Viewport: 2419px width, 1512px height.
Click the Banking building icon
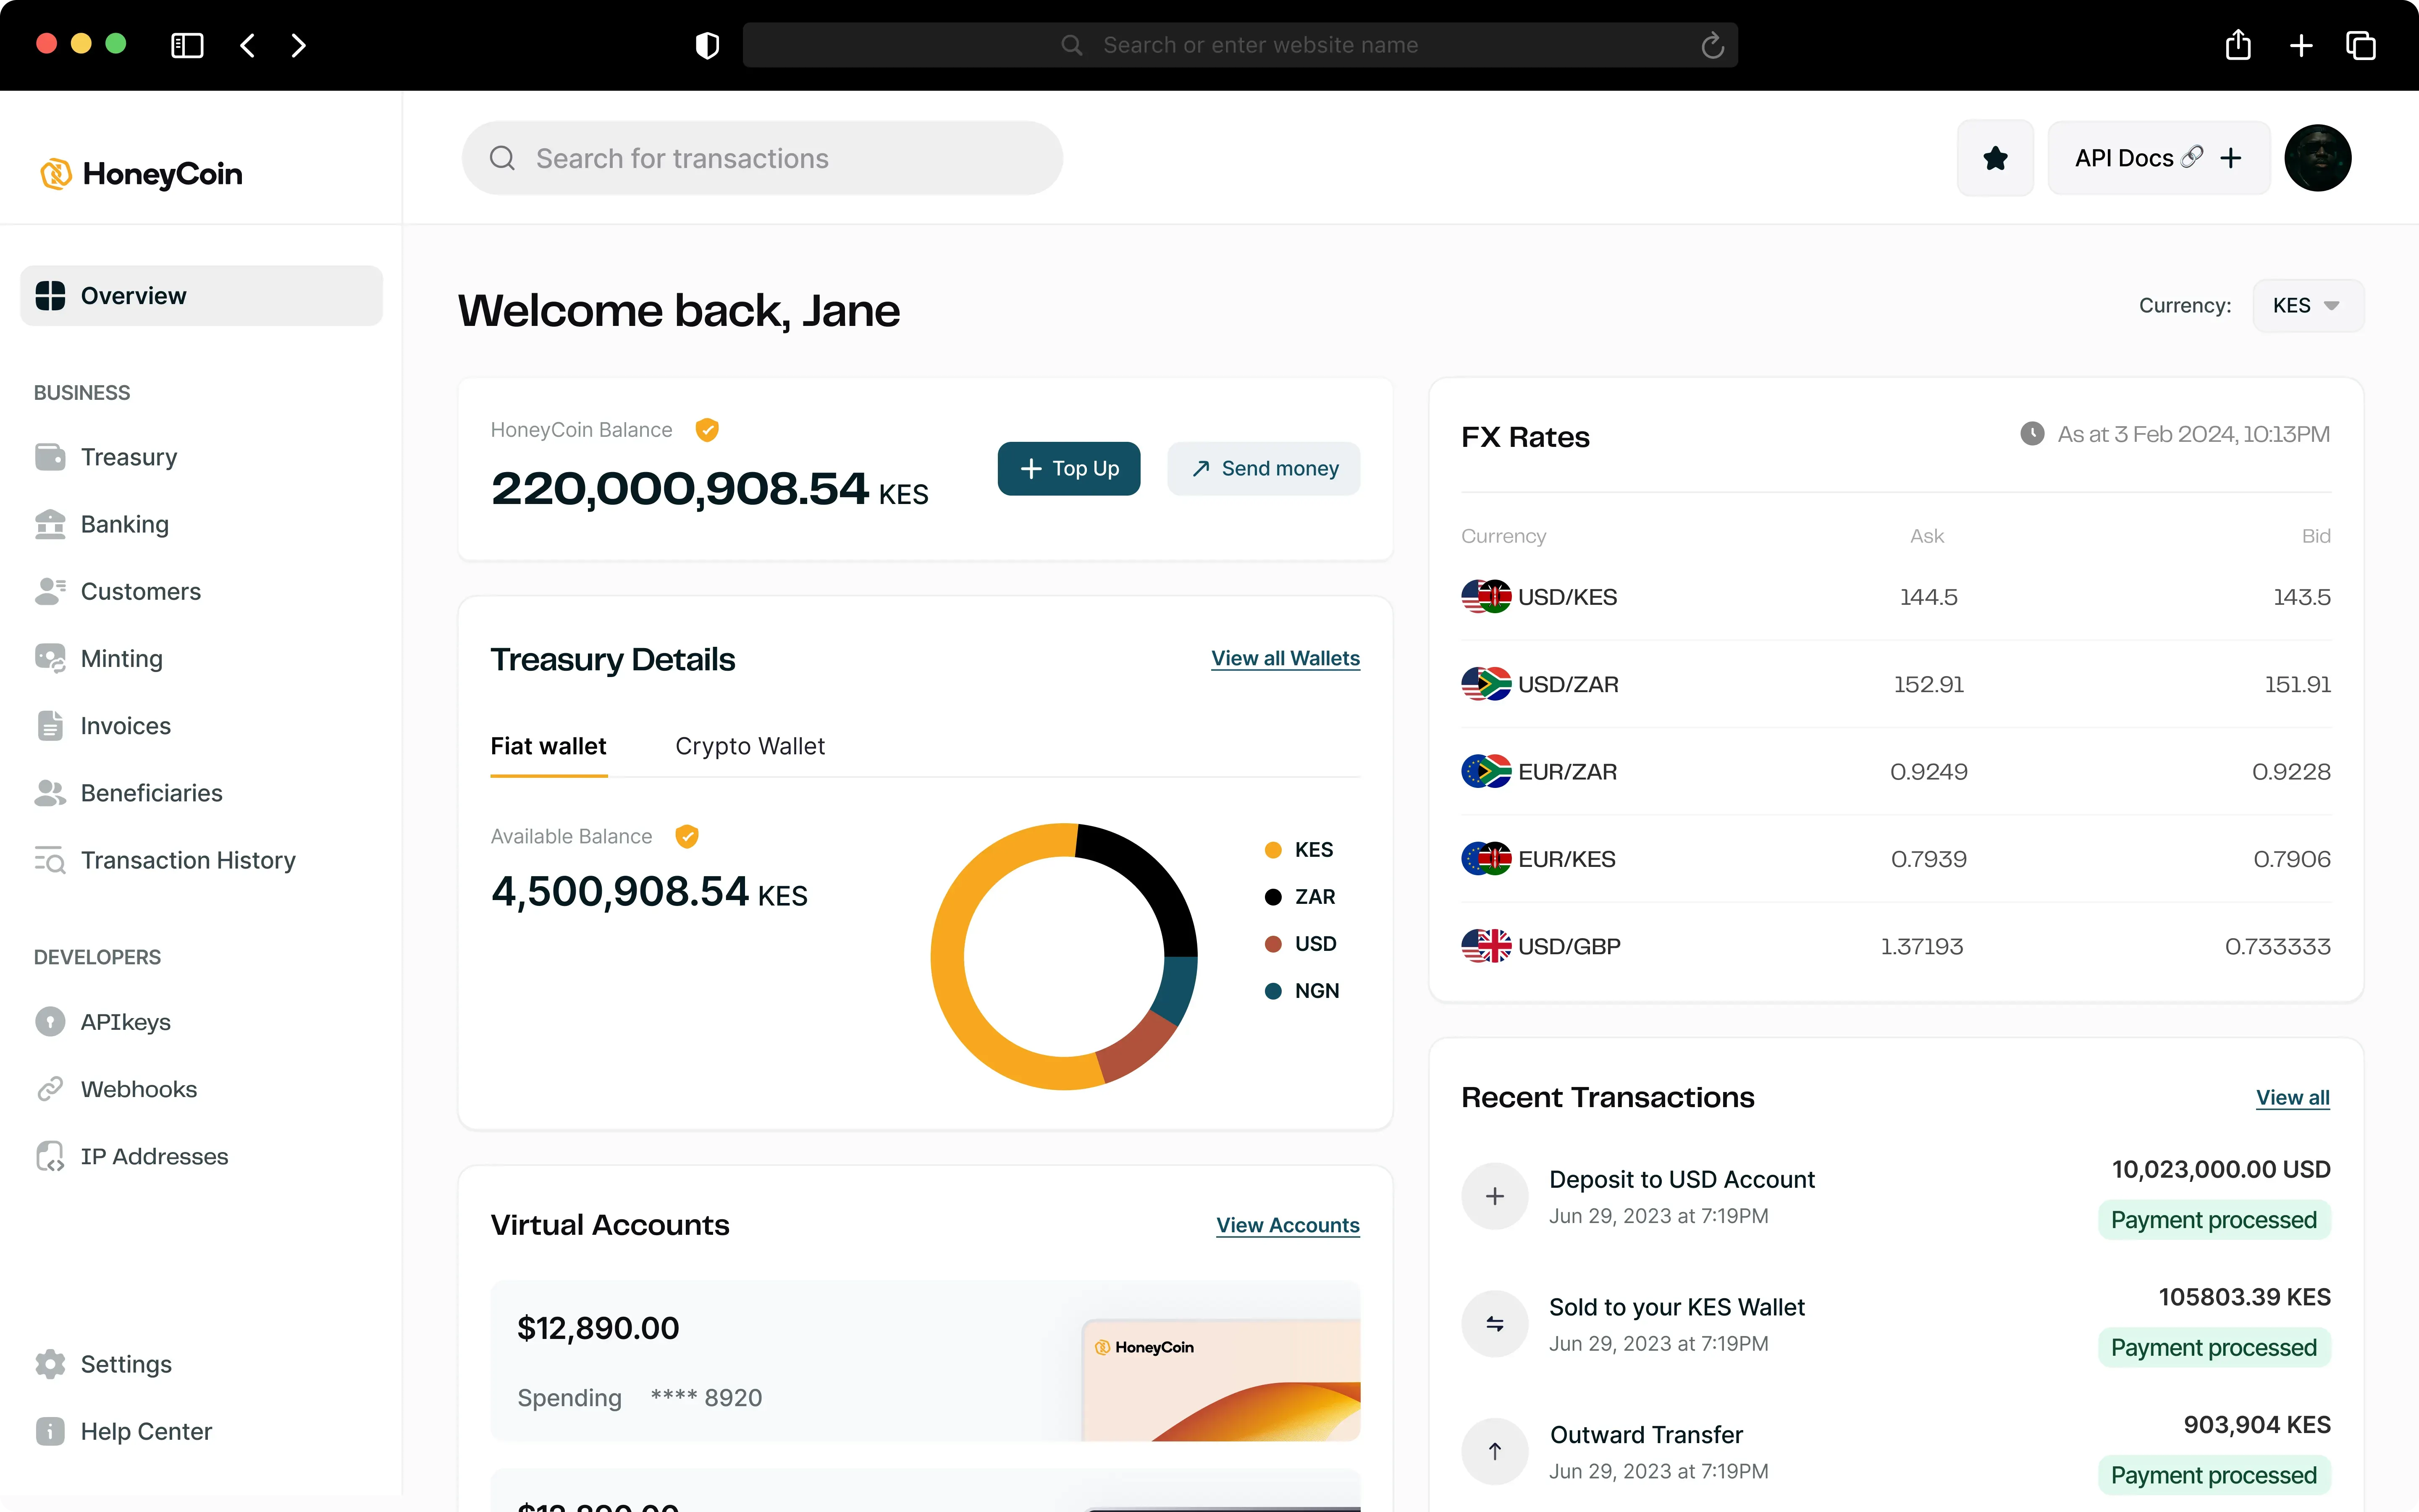(50, 524)
